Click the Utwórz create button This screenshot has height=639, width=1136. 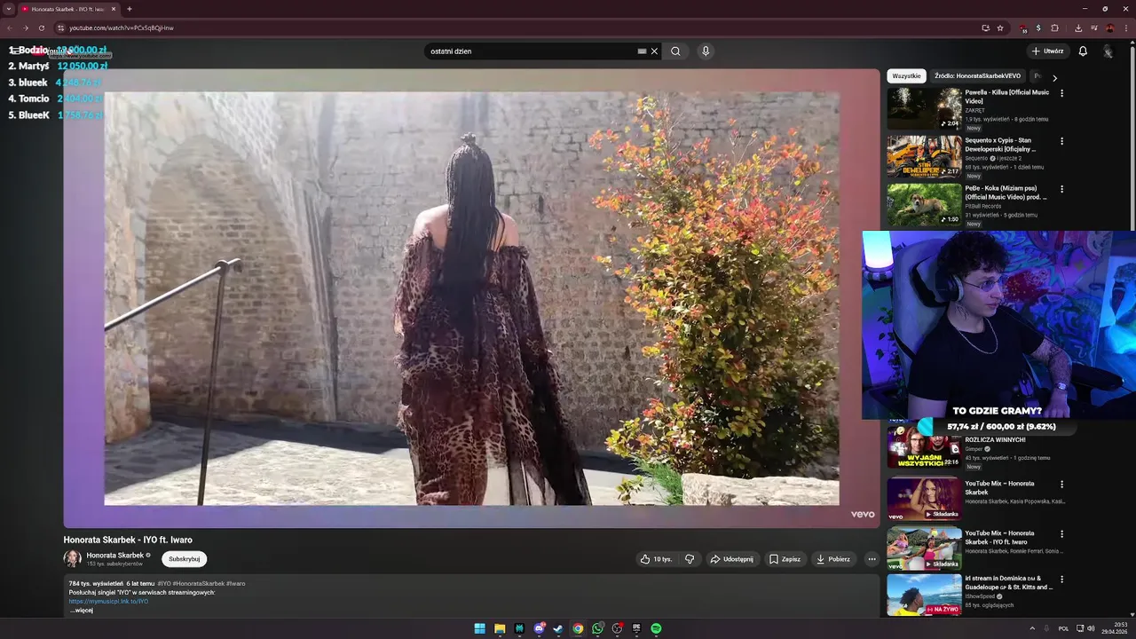[x=1047, y=51]
